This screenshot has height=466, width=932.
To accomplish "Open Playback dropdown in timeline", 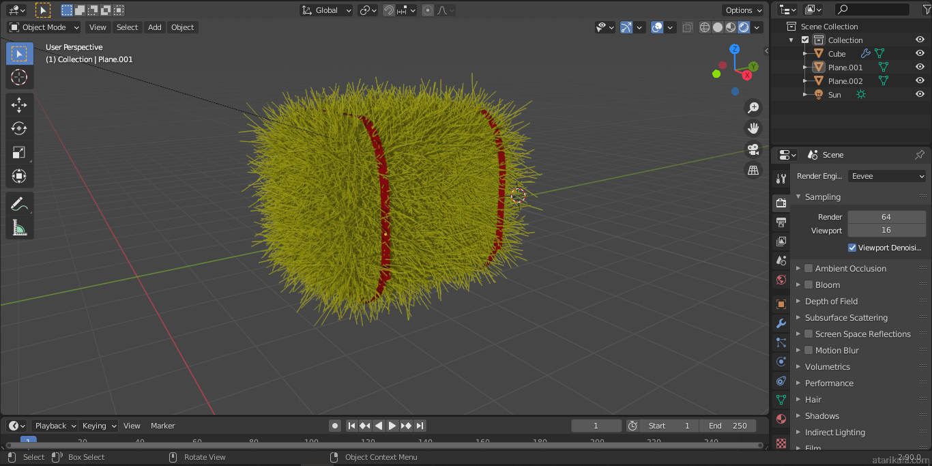I will 55,426.
